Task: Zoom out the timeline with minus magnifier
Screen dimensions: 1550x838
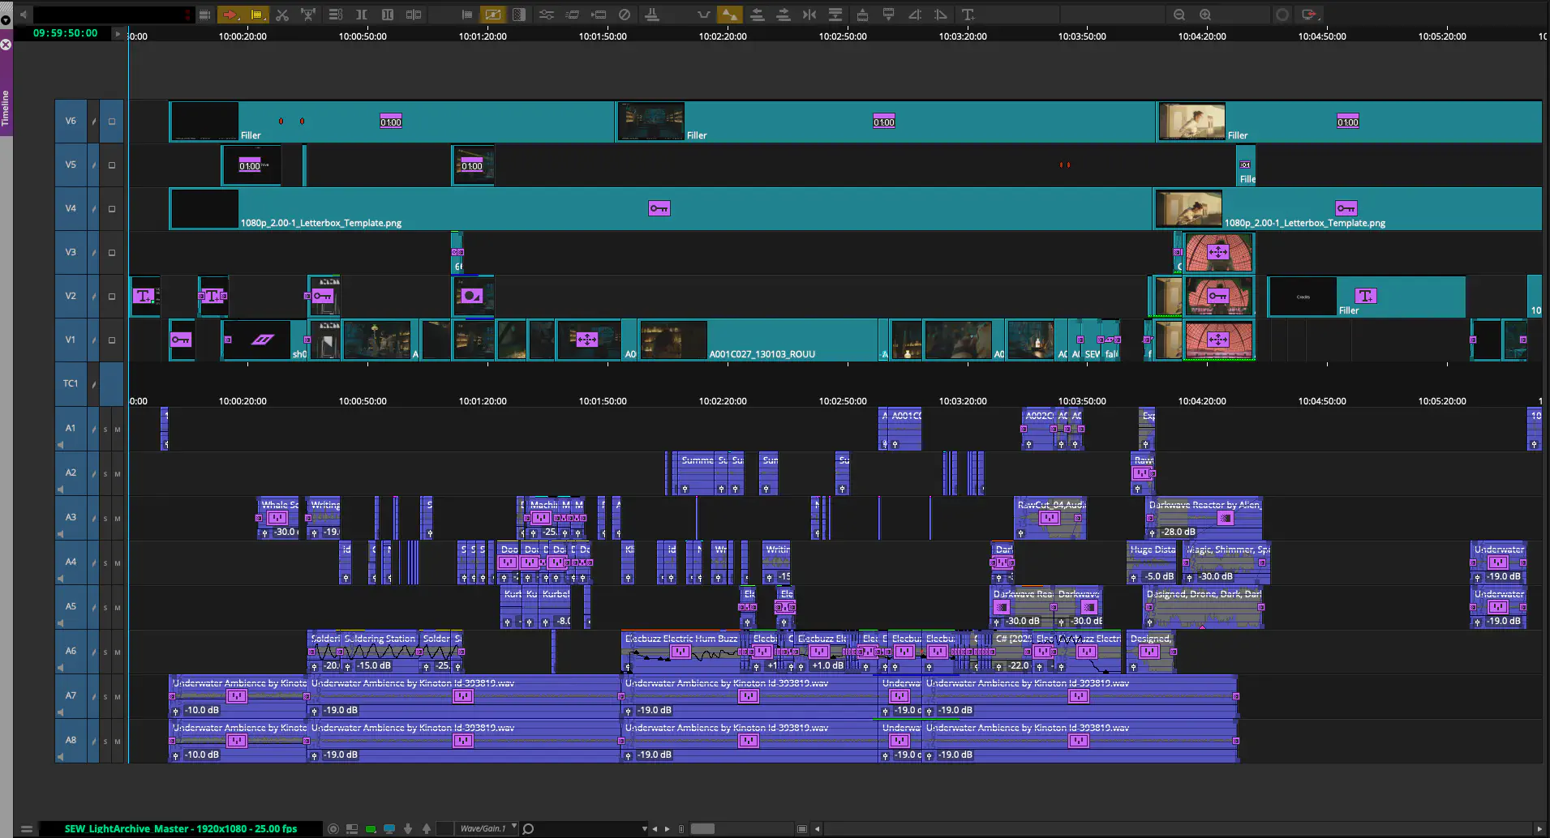Action: [1179, 15]
